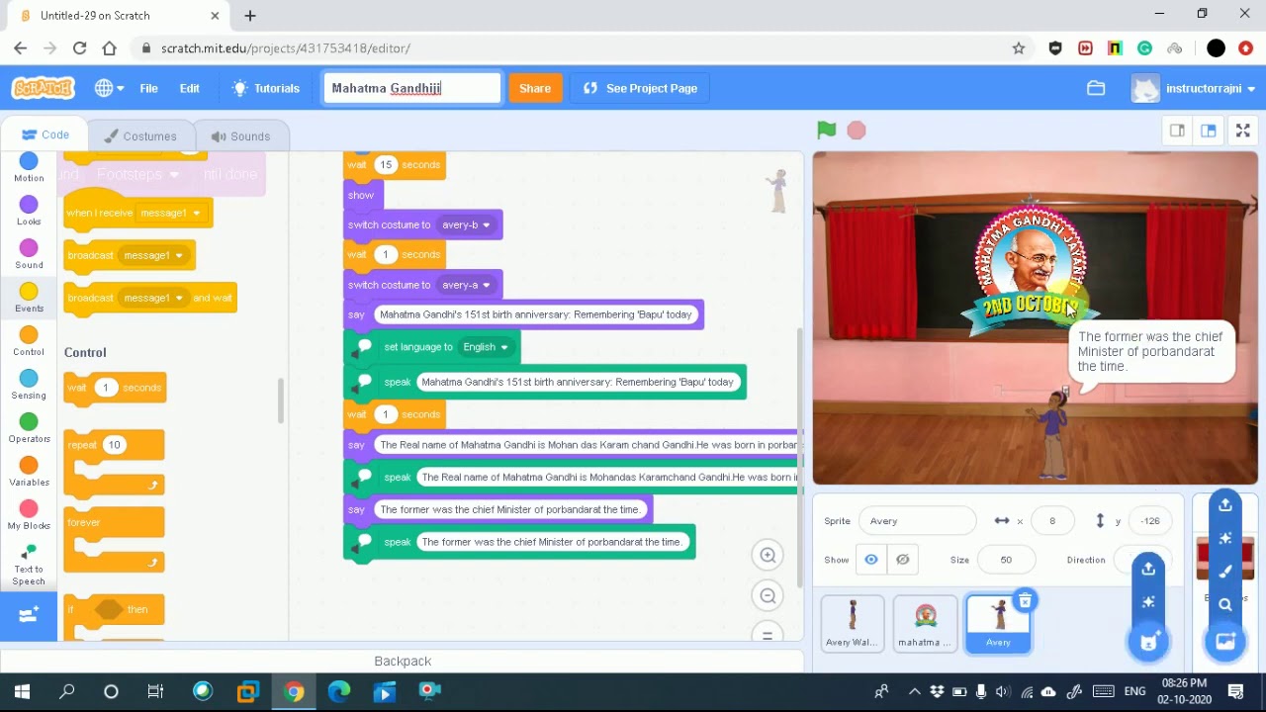This screenshot has height=712, width=1266.
Task: Click the Share button
Action: tap(535, 88)
